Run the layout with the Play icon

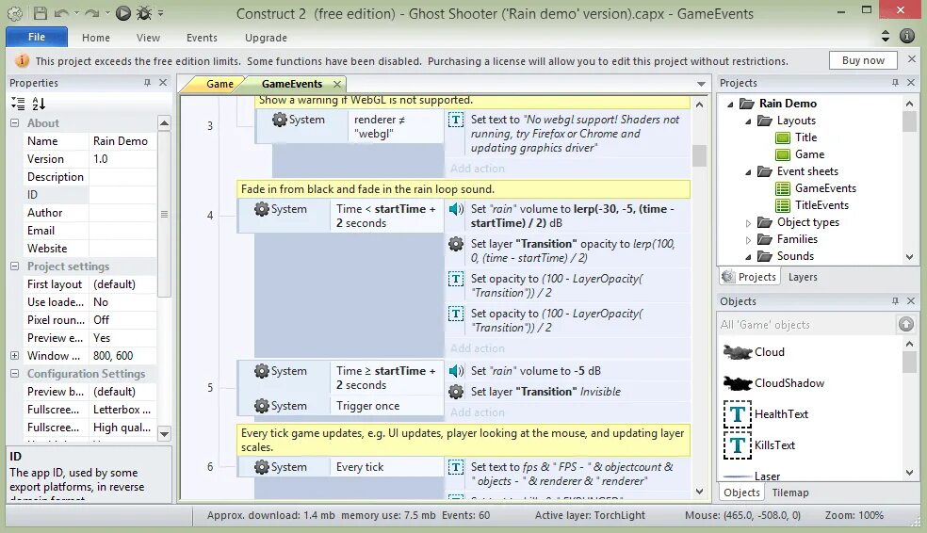[x=123, y=13]
